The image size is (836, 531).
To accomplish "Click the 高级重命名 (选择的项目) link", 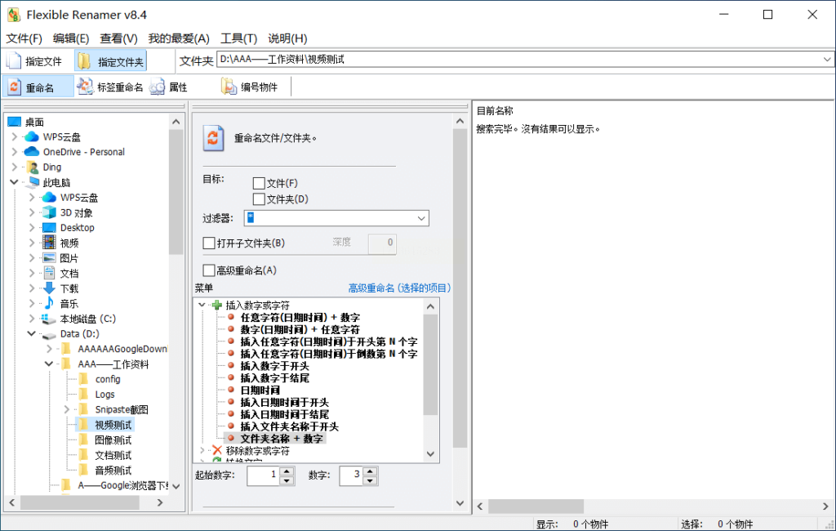I will tap(399, 288).
